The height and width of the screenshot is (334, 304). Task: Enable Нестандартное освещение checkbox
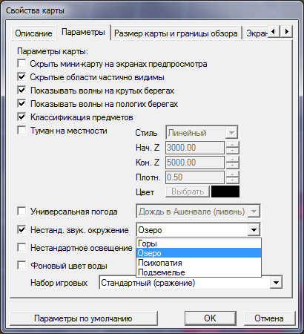click(22, 247)
